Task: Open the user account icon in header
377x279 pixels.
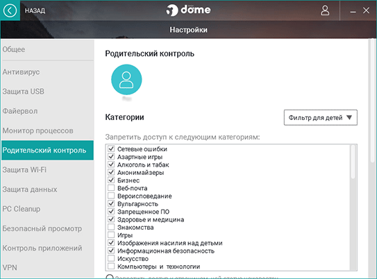Action: tap(325, 10)
